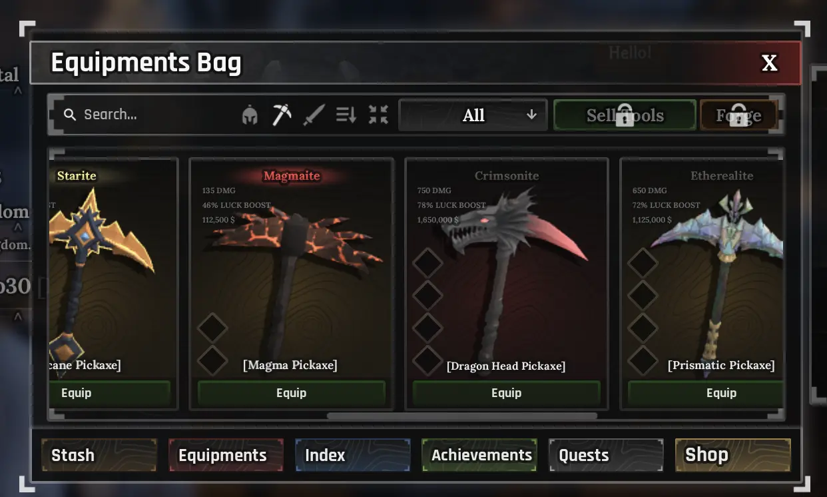Select the top rune slot on Dragon Head Pickaxe
Screen dimensions: 827x497
click(x=427, y=262)
